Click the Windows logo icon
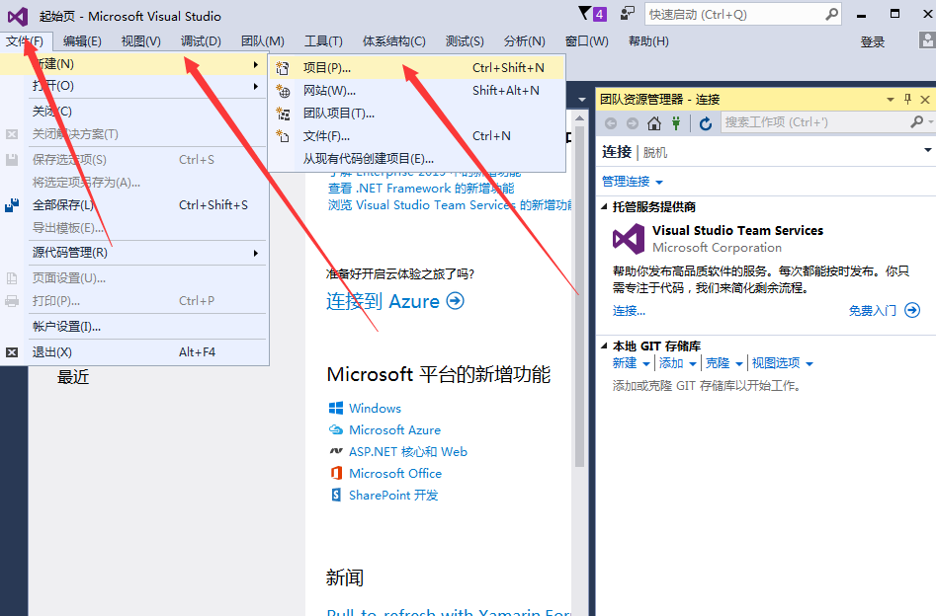Image resolution: width=936 pixels, height=616 pixels. [336, 408]
